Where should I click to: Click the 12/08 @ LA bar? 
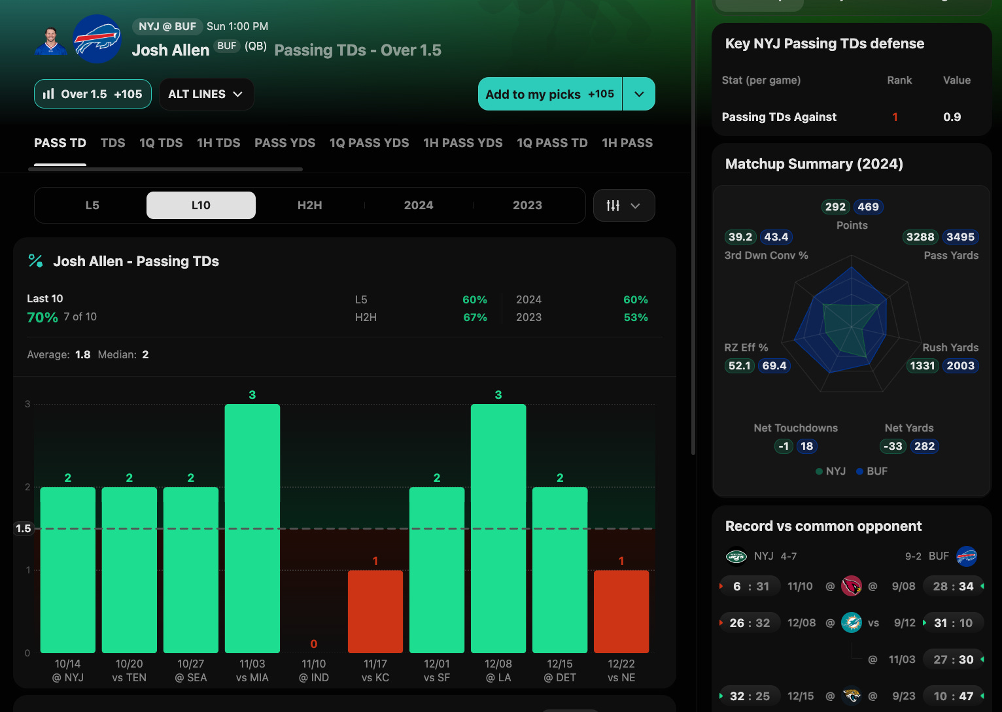pos(498,528)
